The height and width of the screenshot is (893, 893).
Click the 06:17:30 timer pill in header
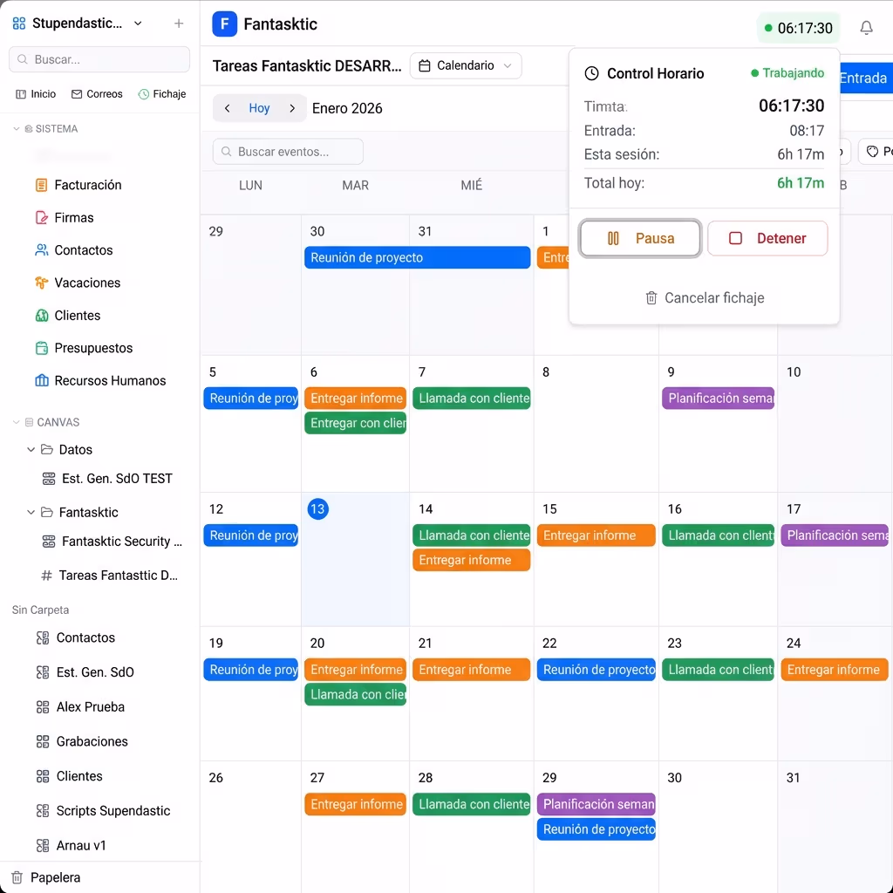[799, 28]
